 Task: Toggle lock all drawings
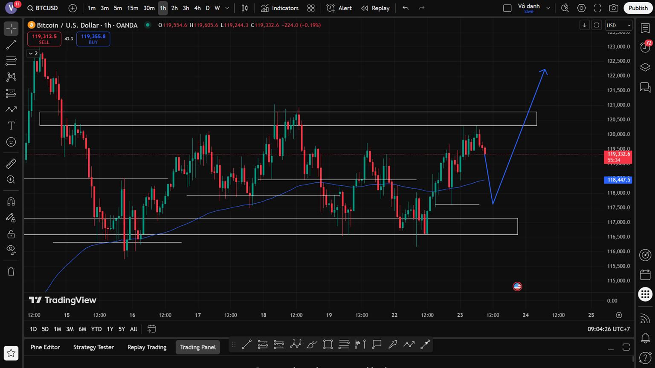11,234
